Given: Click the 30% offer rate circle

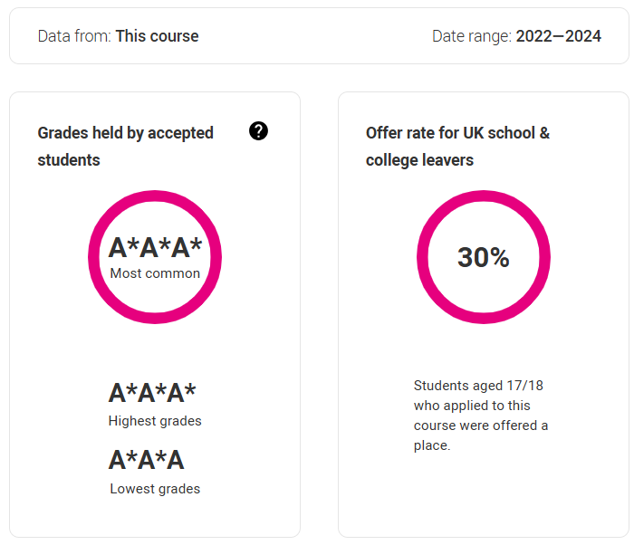Looking at the screenshot, I should pos(484,257).
